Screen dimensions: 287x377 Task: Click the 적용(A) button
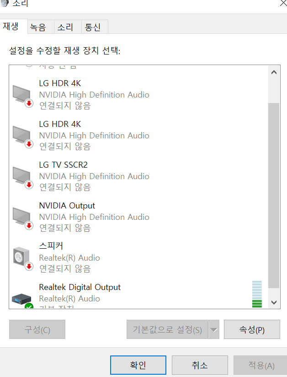pos(260,365)
